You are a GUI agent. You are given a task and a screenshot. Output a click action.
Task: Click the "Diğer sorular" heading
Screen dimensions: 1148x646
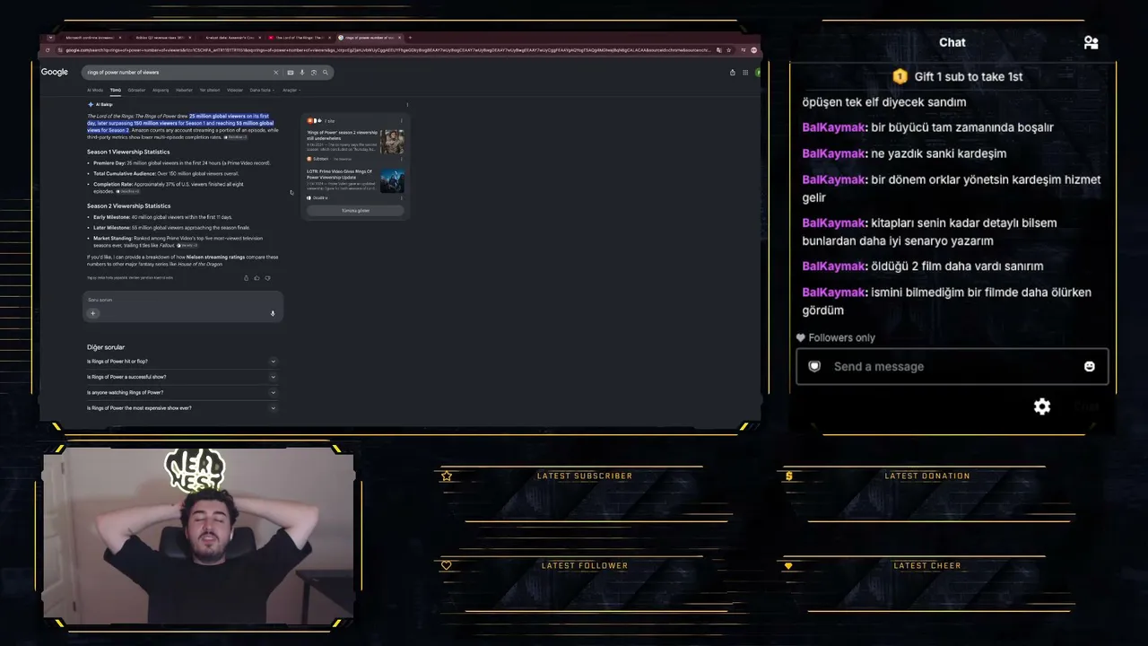106,347
